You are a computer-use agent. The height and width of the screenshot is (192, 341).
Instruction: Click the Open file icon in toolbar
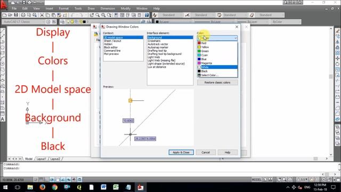tap(10, 15)
